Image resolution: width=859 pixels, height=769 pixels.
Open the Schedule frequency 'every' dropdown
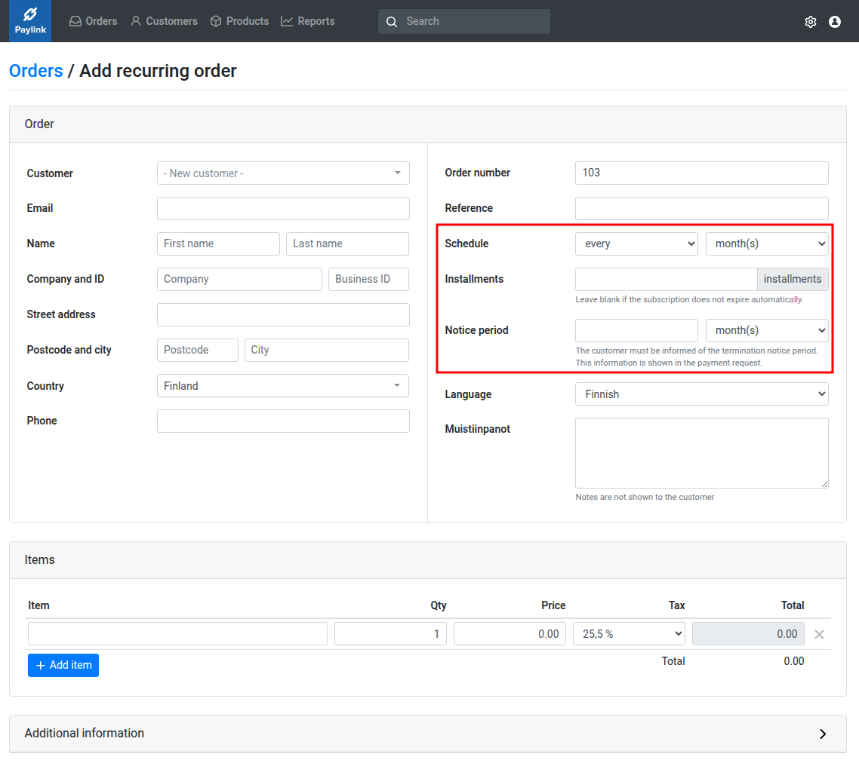click(636, 244)
